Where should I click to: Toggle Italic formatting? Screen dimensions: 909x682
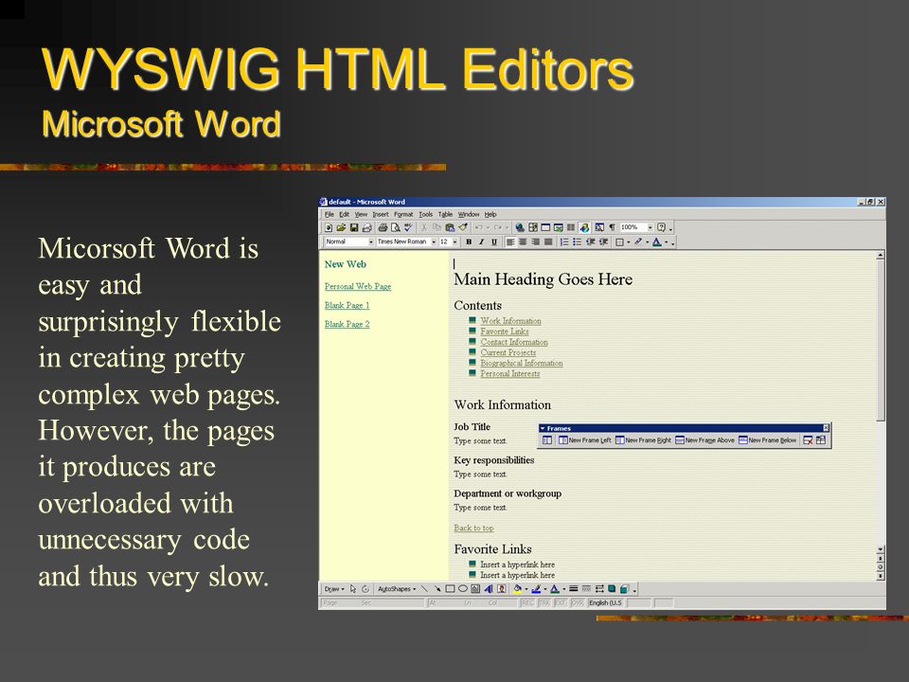tap(481, 242)
